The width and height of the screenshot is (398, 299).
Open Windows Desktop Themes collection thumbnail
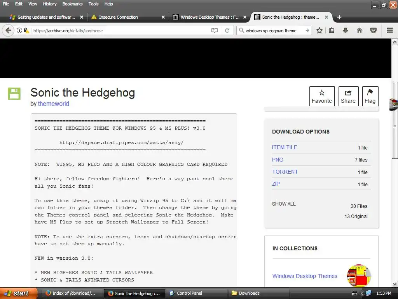click(x=359, y=276)
